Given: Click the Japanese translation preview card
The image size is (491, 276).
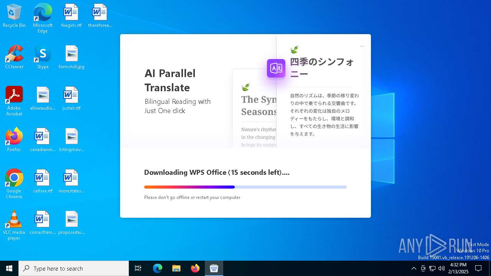Looking at the screenshot, I should pos(323,91).
